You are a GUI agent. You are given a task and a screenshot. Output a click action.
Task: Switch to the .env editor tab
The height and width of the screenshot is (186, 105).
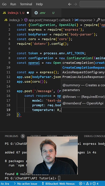(46, 13)
